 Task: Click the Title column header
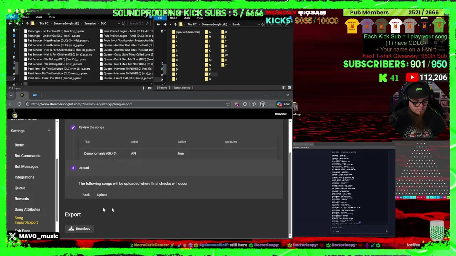87,142
